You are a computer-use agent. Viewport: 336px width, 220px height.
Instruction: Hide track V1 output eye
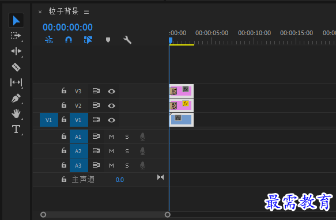pyautogui.click(x=111, y=120)
